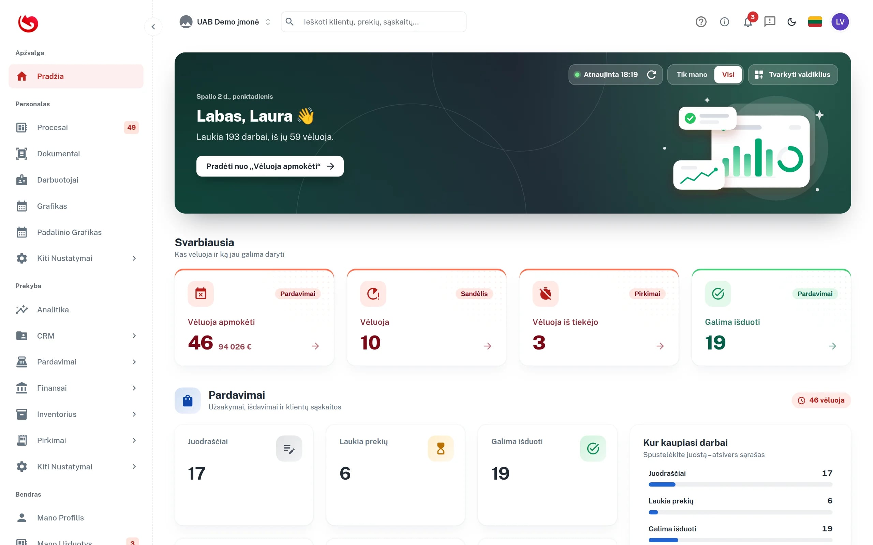Open Dokumentai in the sidebar

[x=76, y=154]
